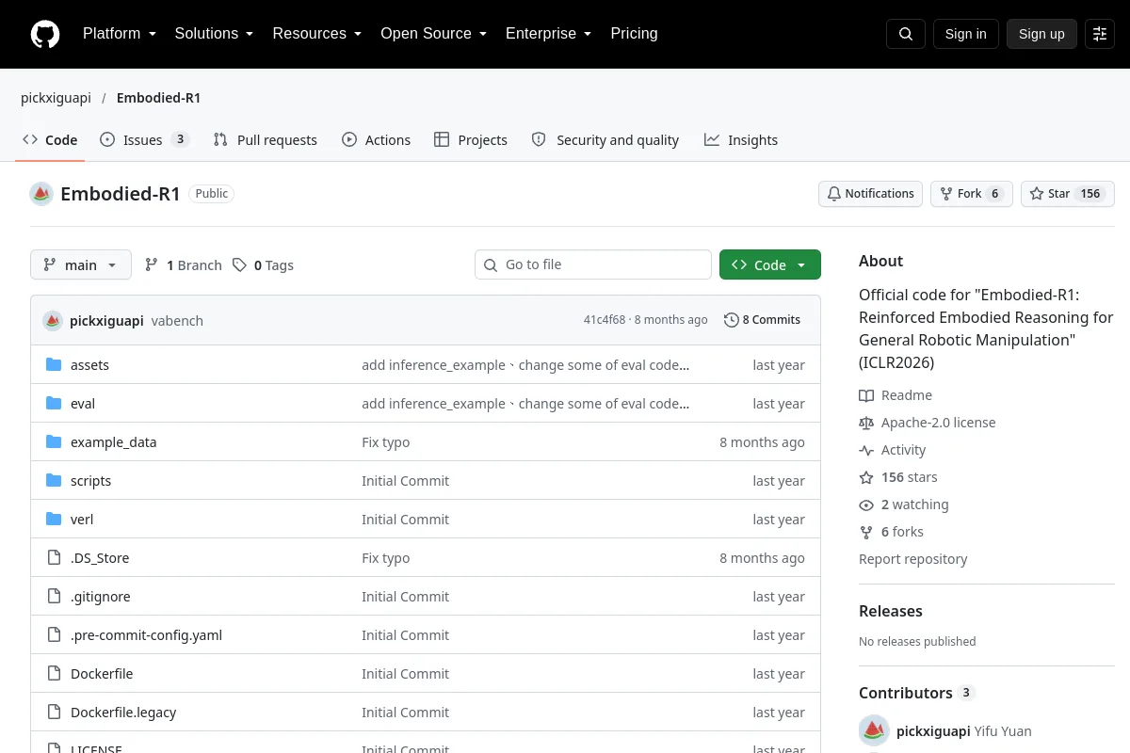Open the Dockerfile.legacy file name
This screenshot has width=1130, height=753.
(x=123, y=713)
